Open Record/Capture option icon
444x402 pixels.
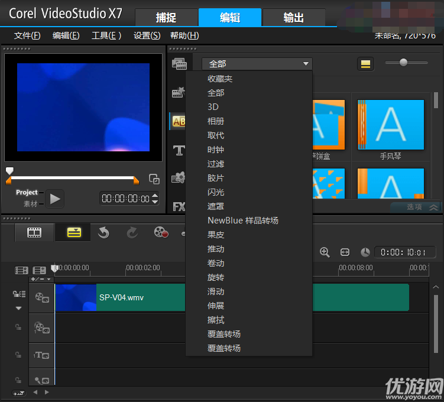[161, 232]
